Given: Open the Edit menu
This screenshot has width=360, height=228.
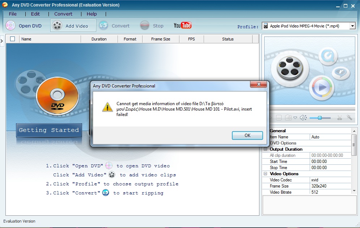Looking at the screenshot, I should pyautogui.click(x=35, y=14).
